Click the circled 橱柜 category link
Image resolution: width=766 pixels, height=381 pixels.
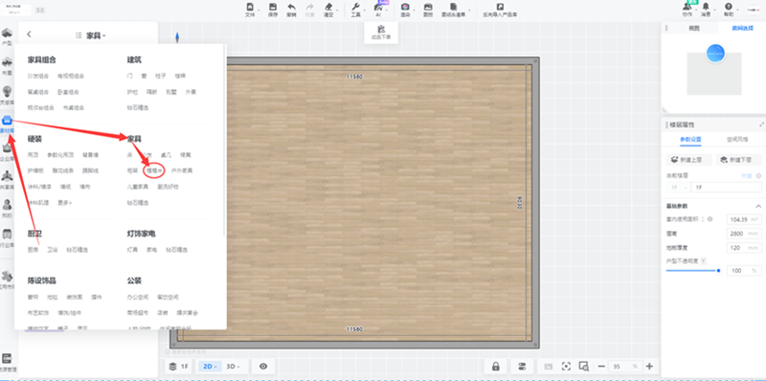154,170
